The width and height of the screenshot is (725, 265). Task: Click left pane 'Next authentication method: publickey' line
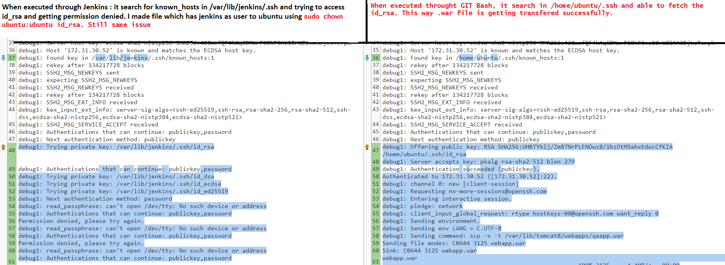coord(97,139)
